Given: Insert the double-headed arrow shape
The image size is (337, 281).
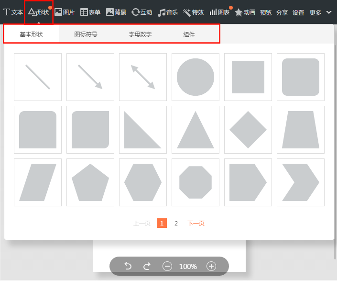Looking at the screenshot, I should 143,77.
